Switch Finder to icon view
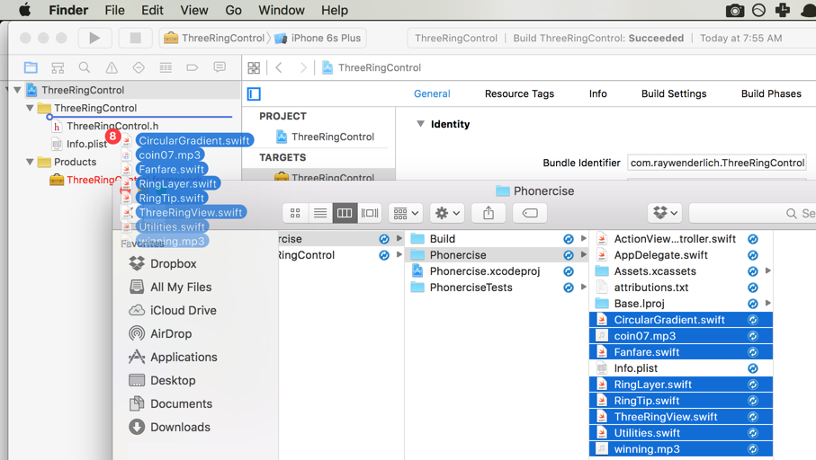This screenshot has height=460, width=816. 295,213
